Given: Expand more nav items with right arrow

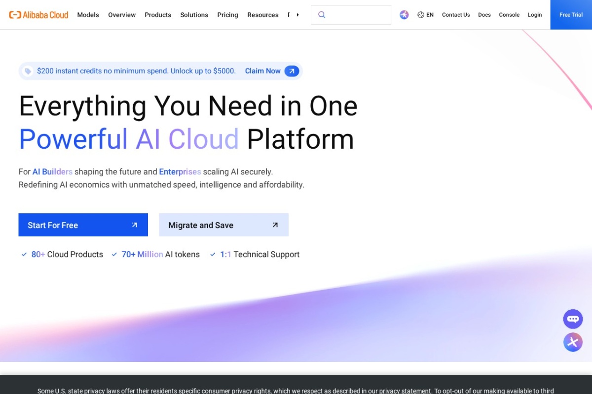Looking at the screenshot, I should coord(297,15).
